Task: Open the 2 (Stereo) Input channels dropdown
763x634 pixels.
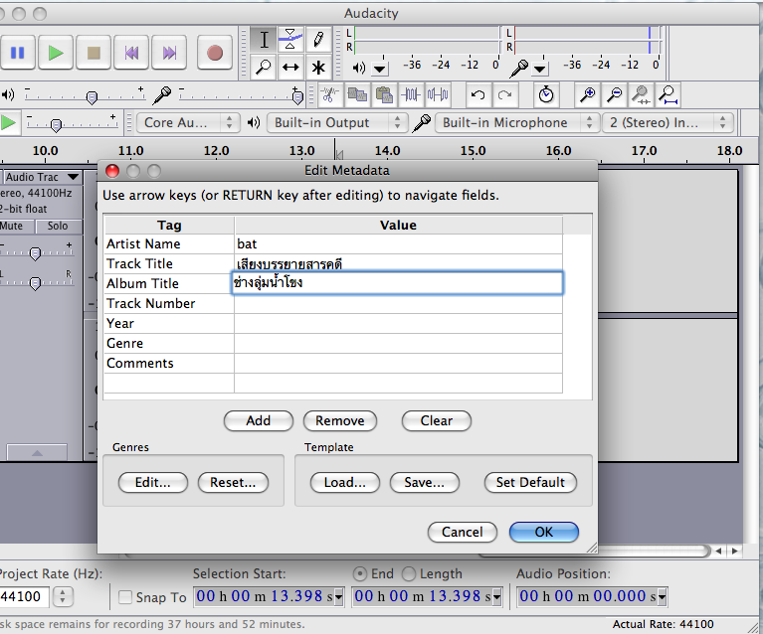Action: (x=668, y=122)
